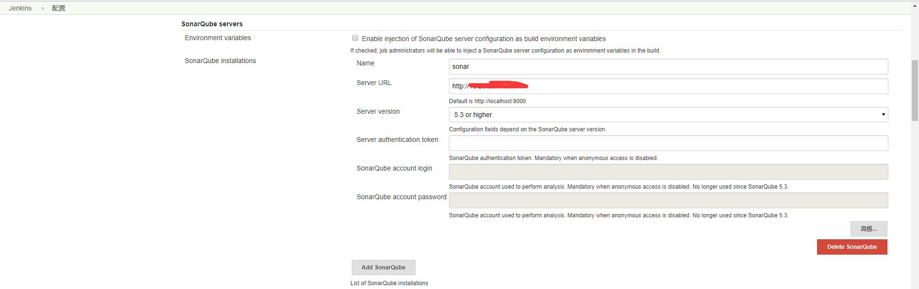Focus the Server authentication token field
Viewport: 919px width, 289px height.
coord(668,143)
